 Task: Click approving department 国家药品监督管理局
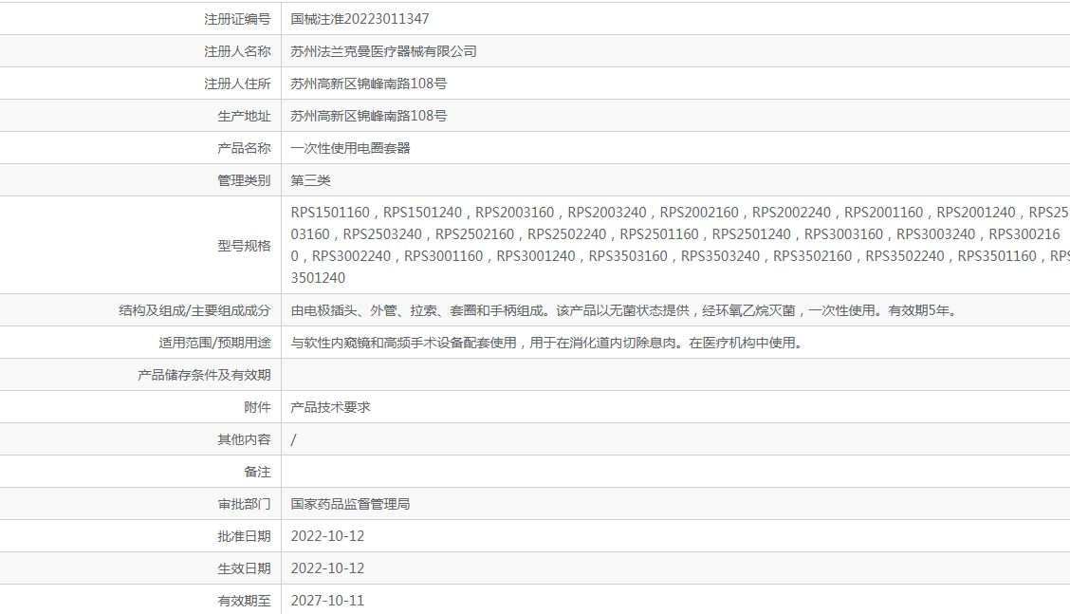(x=350, y=504)
